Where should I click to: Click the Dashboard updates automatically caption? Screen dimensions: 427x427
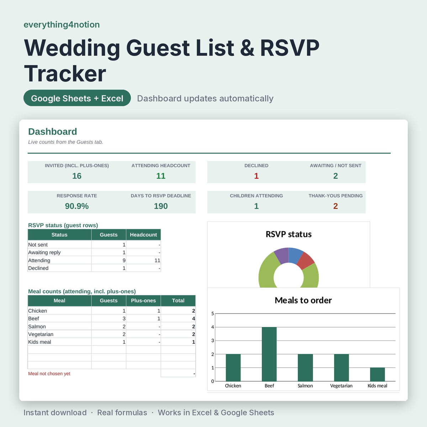coord(205,99)
